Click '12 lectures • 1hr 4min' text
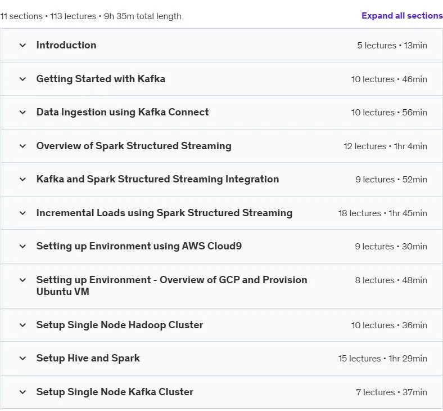The height and width of the screenshot is (411, 443). pyautogui.click(x=385, y=146)
